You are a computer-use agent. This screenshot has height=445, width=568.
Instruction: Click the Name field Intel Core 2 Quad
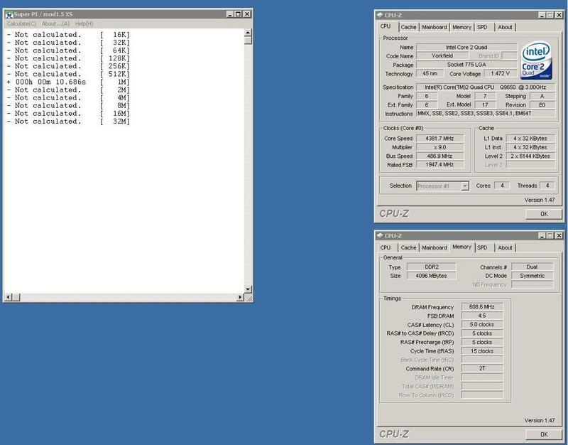(466, 47)
